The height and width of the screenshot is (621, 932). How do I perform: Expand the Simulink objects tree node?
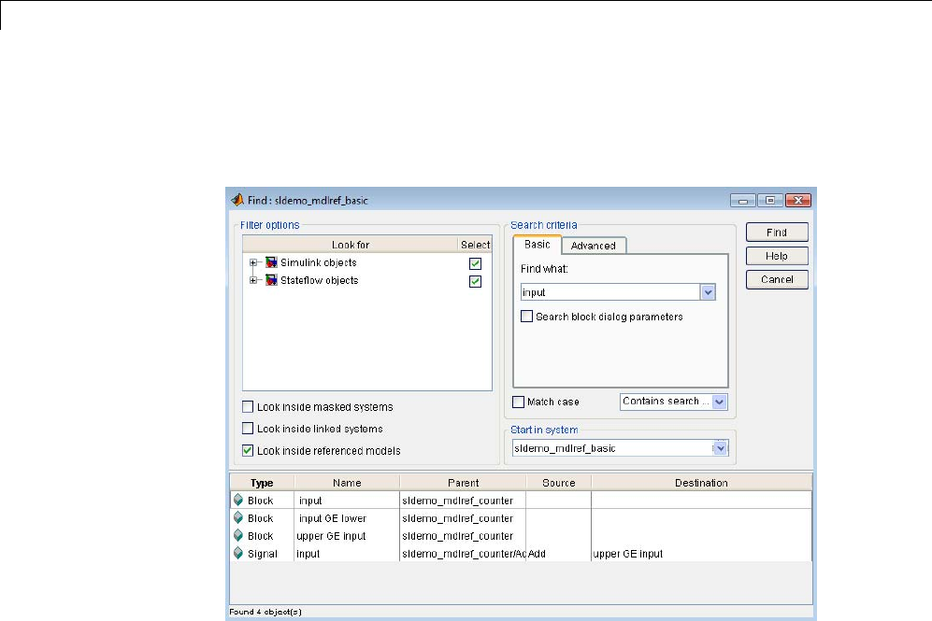point(253,262)
